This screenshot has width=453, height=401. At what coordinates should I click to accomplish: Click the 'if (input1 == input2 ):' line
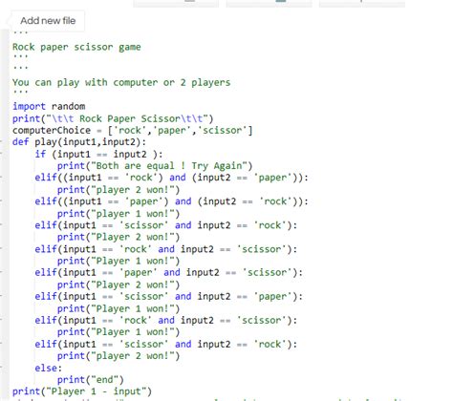[x=98, y=154]
